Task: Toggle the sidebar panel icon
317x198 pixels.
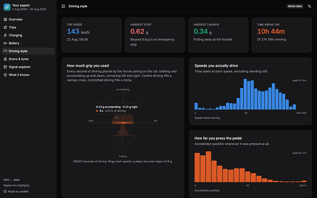Action: pos(63,6)
